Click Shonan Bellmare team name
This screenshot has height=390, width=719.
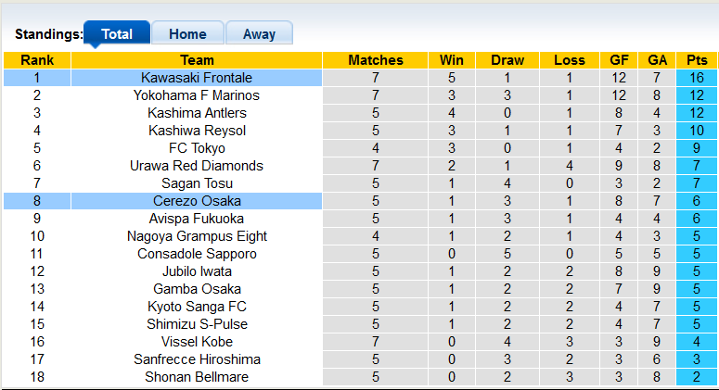pos(197,377)
